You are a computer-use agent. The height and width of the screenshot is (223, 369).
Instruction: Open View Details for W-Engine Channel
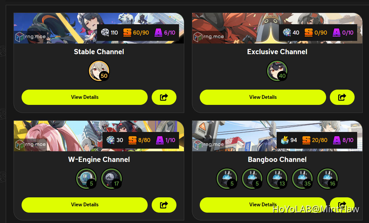tap(85, 205)
